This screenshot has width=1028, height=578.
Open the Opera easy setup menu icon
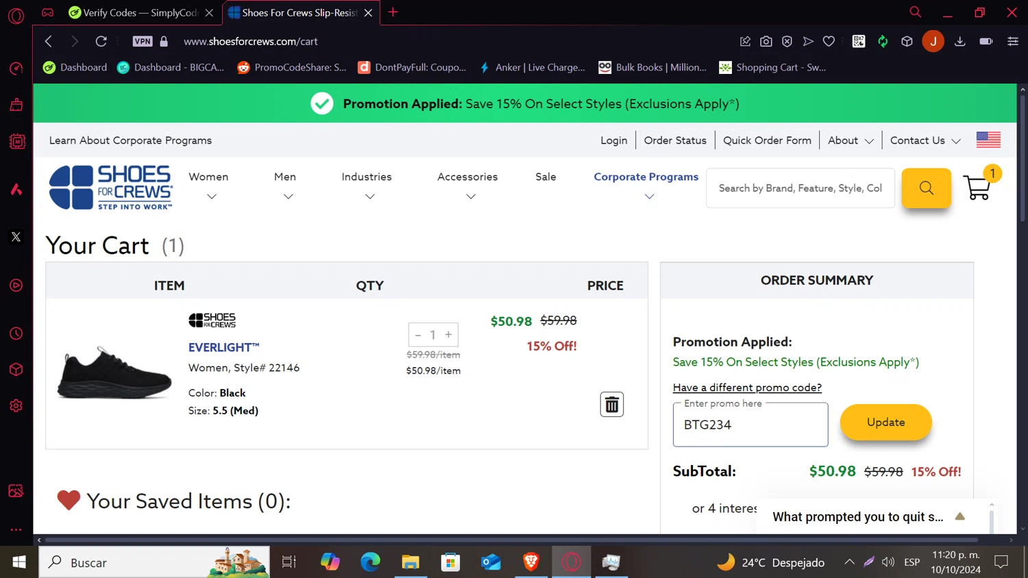click(x=1013, y=41)
